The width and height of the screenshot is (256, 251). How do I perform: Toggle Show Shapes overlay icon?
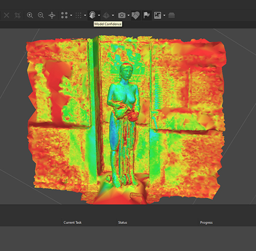pos(135,16)
